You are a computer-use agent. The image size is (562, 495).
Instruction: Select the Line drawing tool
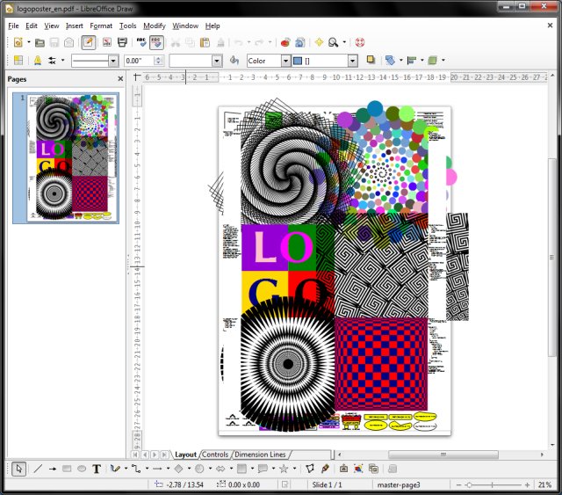coord(38,470)
